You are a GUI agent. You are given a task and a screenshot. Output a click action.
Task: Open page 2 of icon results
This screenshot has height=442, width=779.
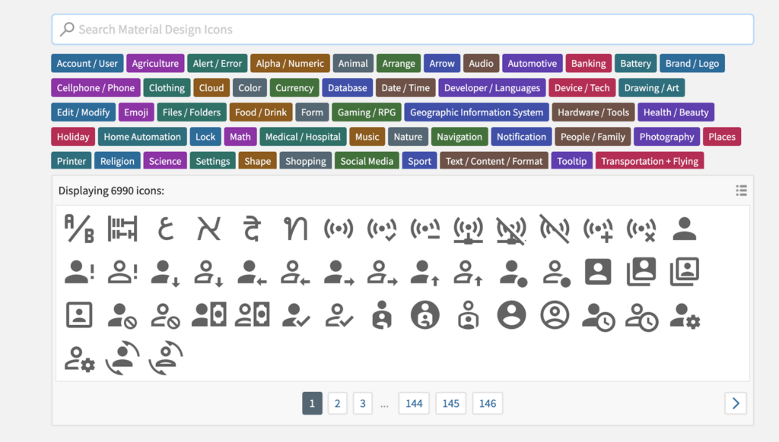pos(338,403)
